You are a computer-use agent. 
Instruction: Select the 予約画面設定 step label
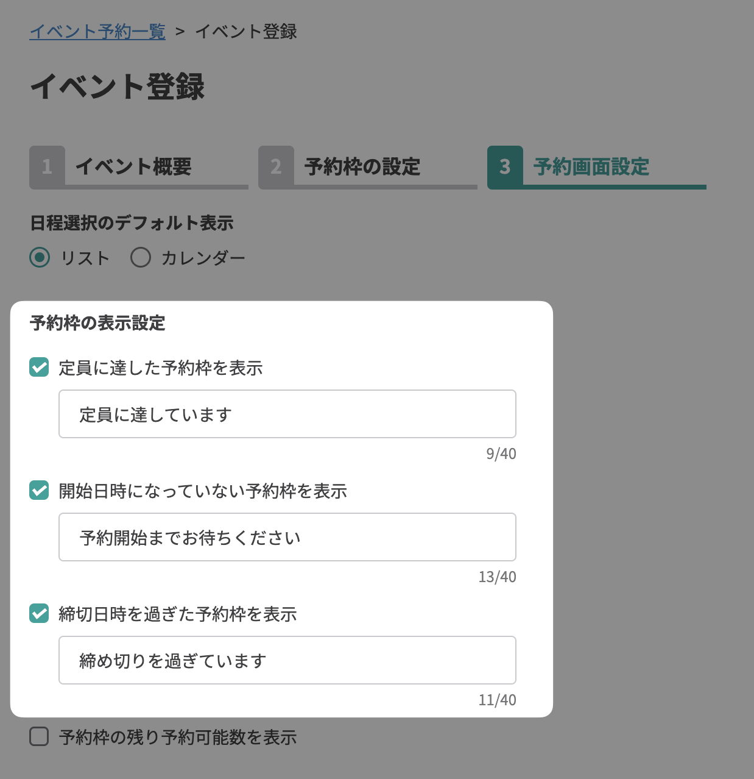[591, 166]
